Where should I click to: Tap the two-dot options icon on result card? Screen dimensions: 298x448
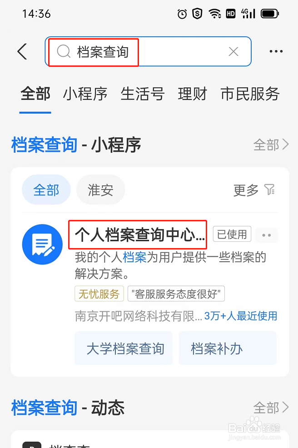tap(266, 235)
